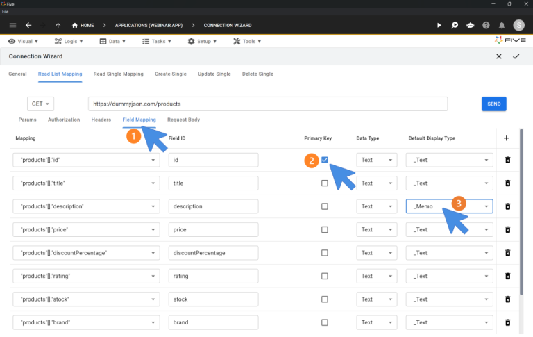This screenshot has height=337, width=533.
Task: Open Default Display Type for price row
Action: 450,229
